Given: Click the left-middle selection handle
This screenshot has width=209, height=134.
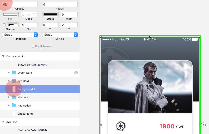Looking at the screenshot, I should (x=101, y=125).
